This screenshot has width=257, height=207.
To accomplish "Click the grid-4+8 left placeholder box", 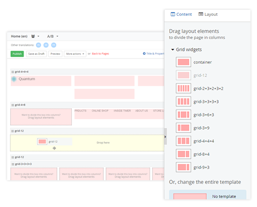I will coord(41,117).
